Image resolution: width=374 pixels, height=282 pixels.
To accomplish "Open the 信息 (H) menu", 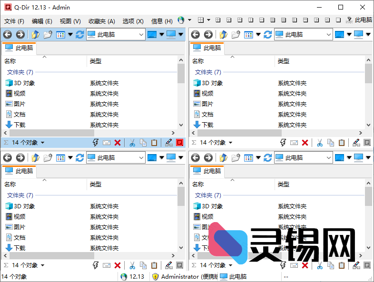I will pos(162,21).
